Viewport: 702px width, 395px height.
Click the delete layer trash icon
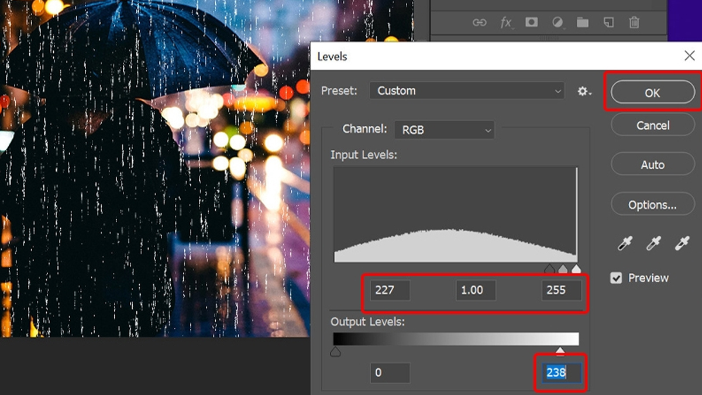coord(634,22)
